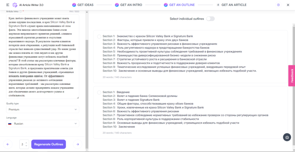This screenshot has width=295, height=152.
Task: Click the AI Article Writer logo icon
Action: (x=15, y=5)
